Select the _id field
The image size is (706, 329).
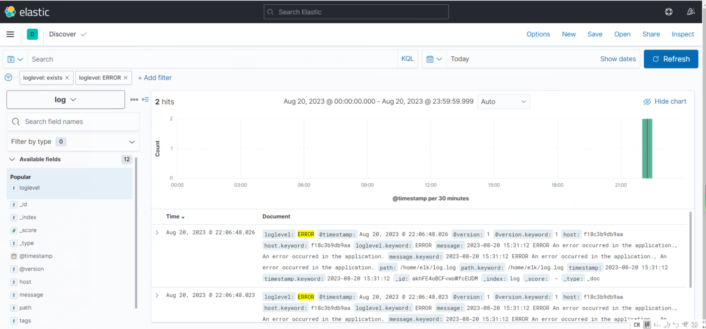(23, 204)
